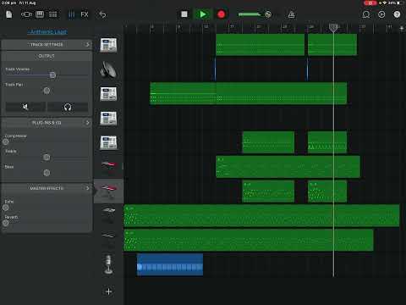Adjust the Track Volume slider
Image resolution: width=406 pixels, height=305 pixels.
click(x=52, y=75)
